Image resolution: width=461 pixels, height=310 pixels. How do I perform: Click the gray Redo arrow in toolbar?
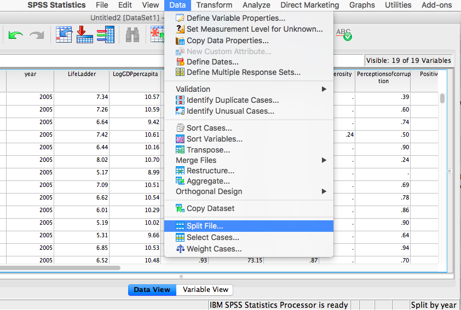tap(37, 35)
